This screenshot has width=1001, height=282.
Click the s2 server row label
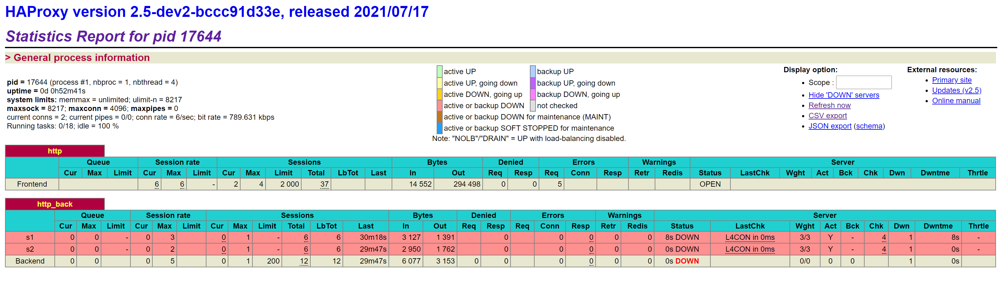pos(30,249)
